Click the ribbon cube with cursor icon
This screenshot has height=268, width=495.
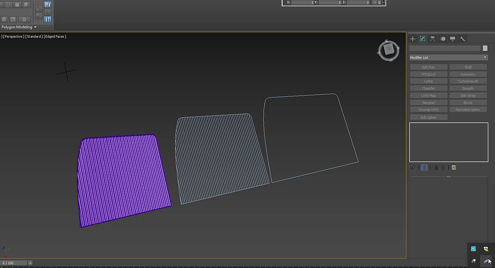coord(5,20)
